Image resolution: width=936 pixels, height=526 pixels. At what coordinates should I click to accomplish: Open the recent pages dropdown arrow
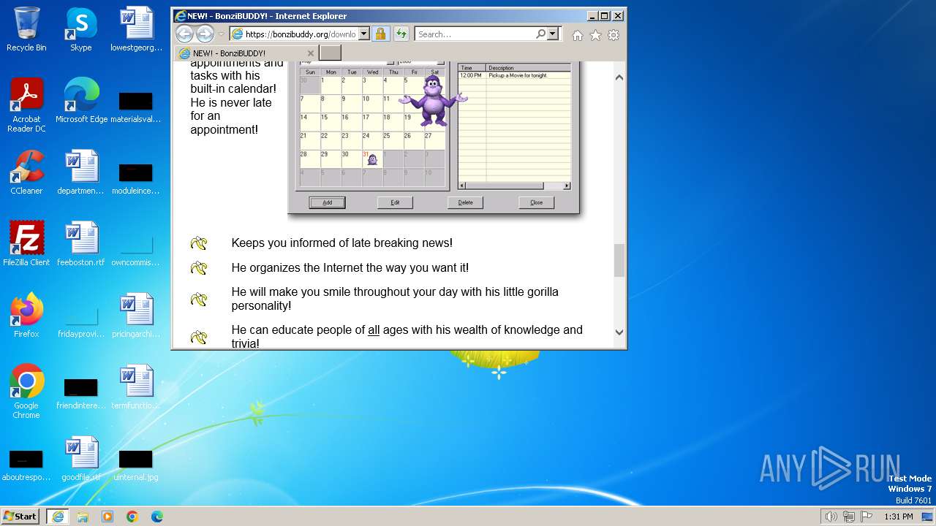pyautogui.click(x=221, y=34)
